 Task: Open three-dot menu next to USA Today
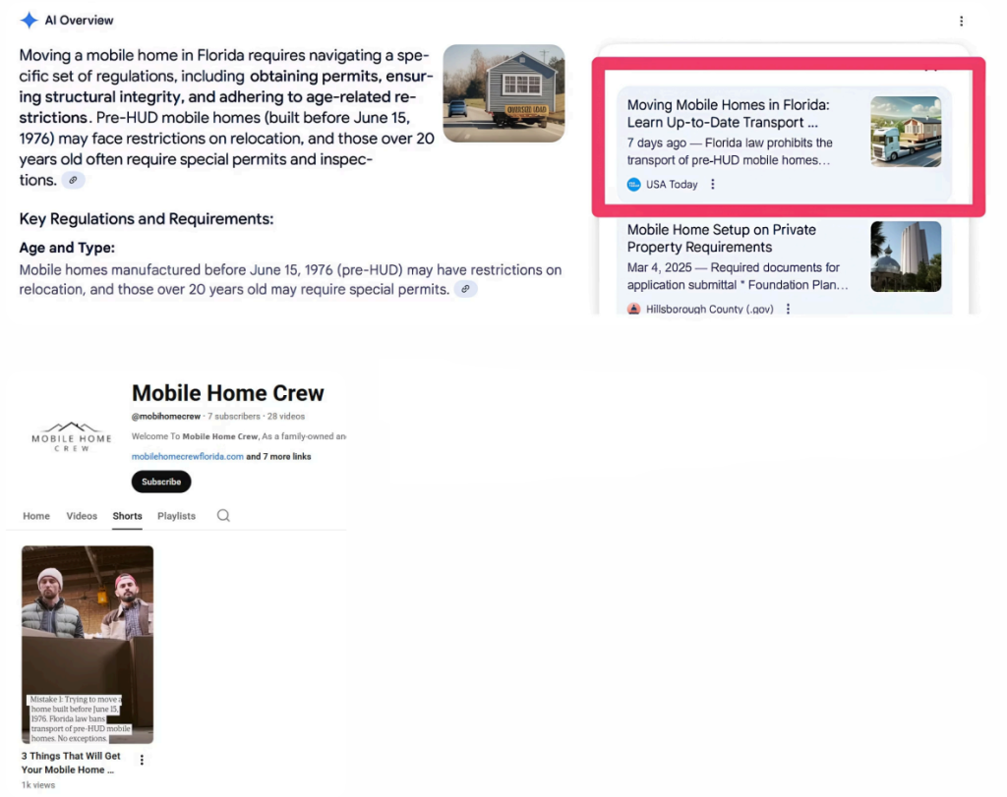tap(712, 184)
